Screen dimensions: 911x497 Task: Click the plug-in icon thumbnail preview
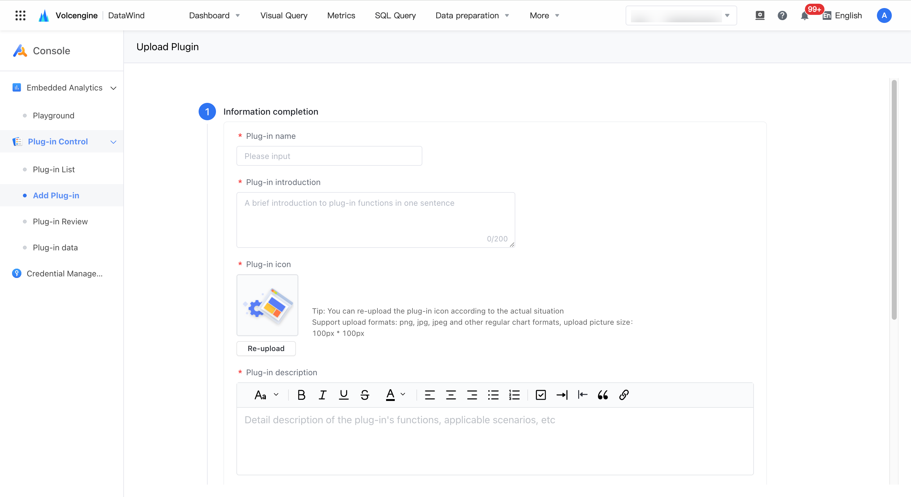267,305
